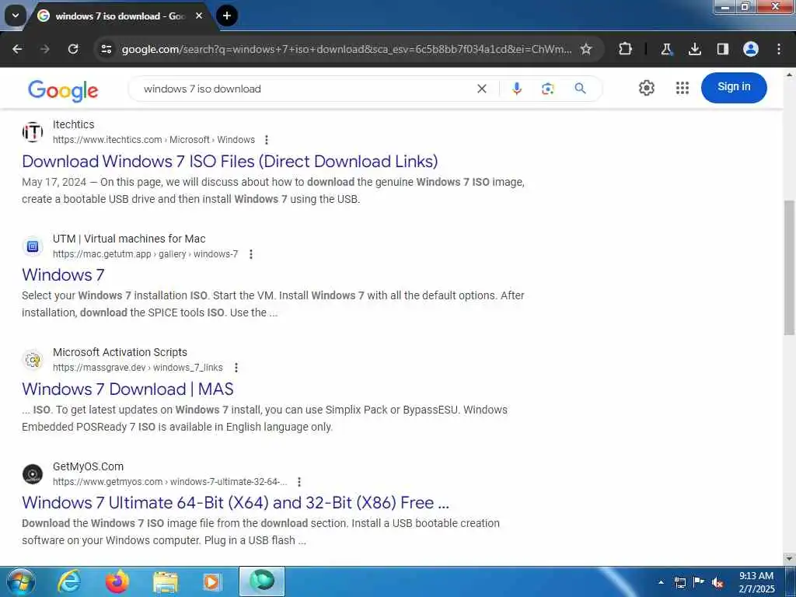Go to Google home via logo
Image resolution: width=796 pixels, height=597 pixels.
coord(63,90)
